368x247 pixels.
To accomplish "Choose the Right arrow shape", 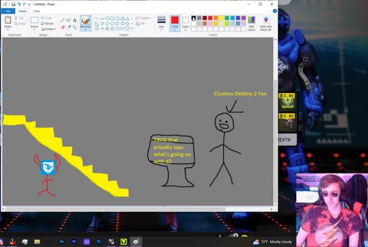I will 117,23.
